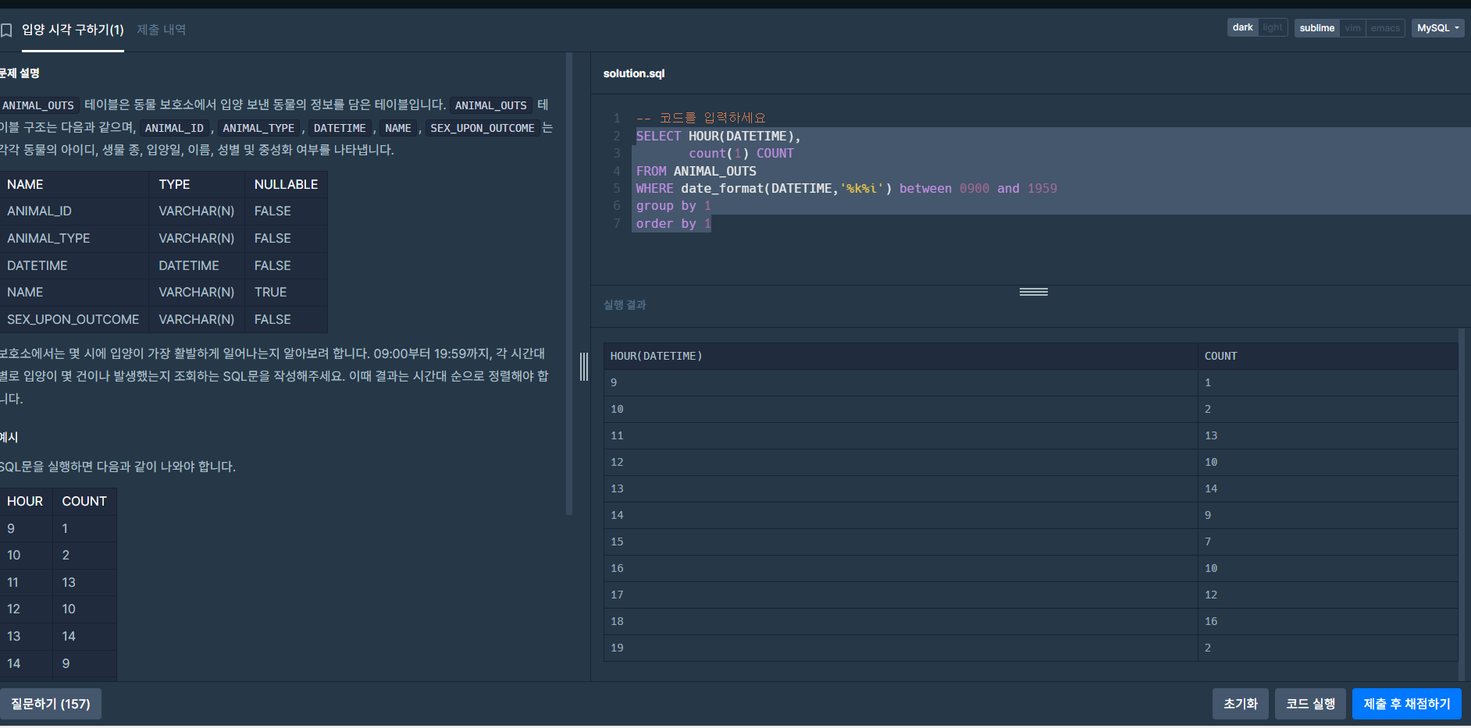Image resolution: width=1471 pixels, height=728 pixels.
Task: Click on code line 5 WHERE clause
Action: [x=846, y=188]
